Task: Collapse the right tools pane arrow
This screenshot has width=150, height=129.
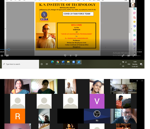Action: pos(131,29)
